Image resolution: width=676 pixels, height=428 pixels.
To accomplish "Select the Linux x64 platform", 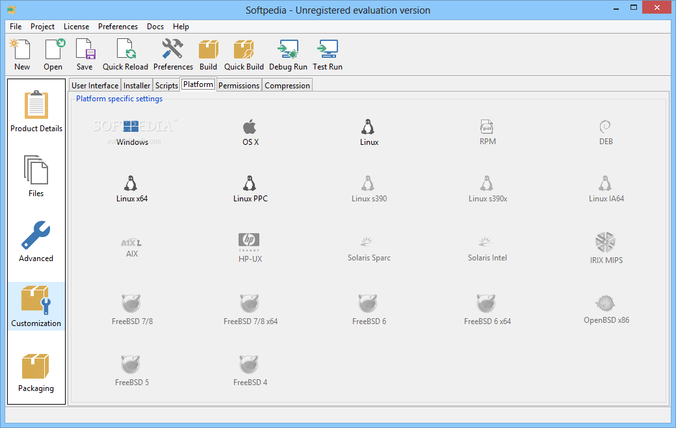I will (132, 189).
